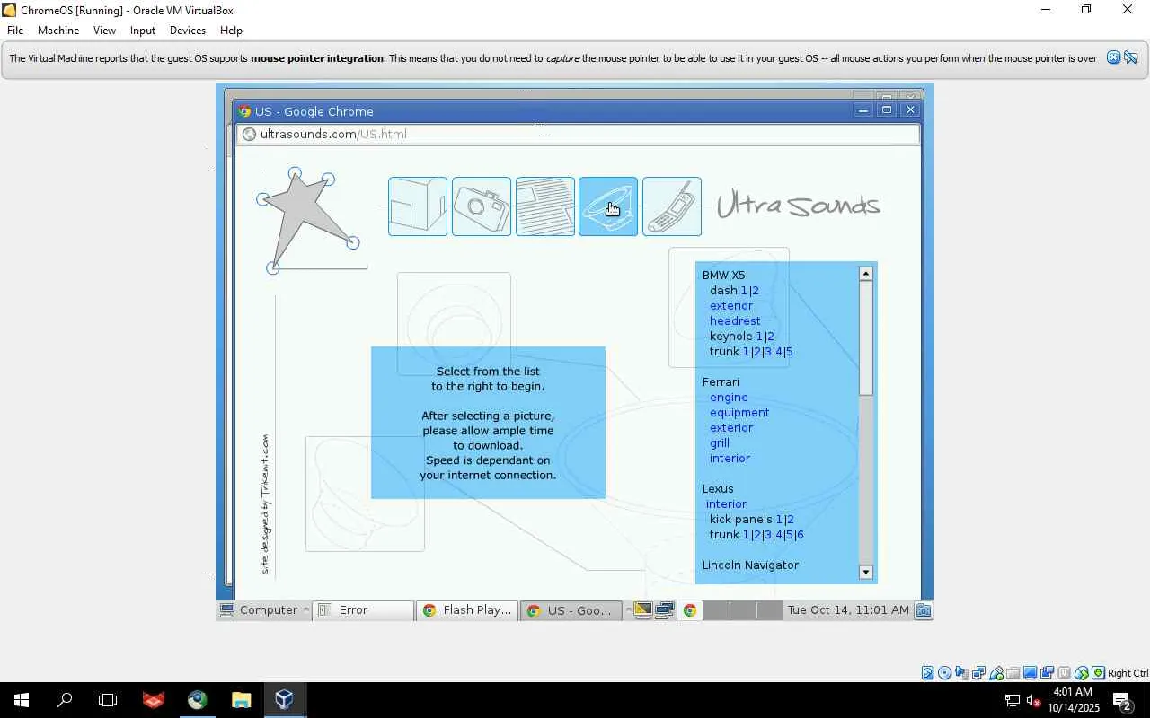Click the Windows taskbar clock showing 4:01 AM
This screenshot has width=1150, height=718.
[1072, 700]
